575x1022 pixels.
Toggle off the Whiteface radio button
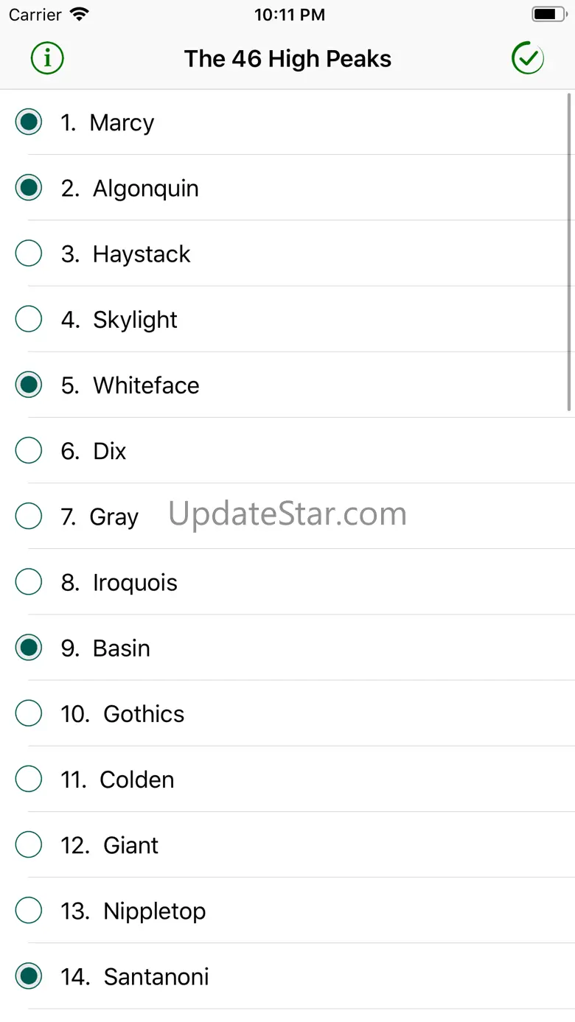pos(29,385)
